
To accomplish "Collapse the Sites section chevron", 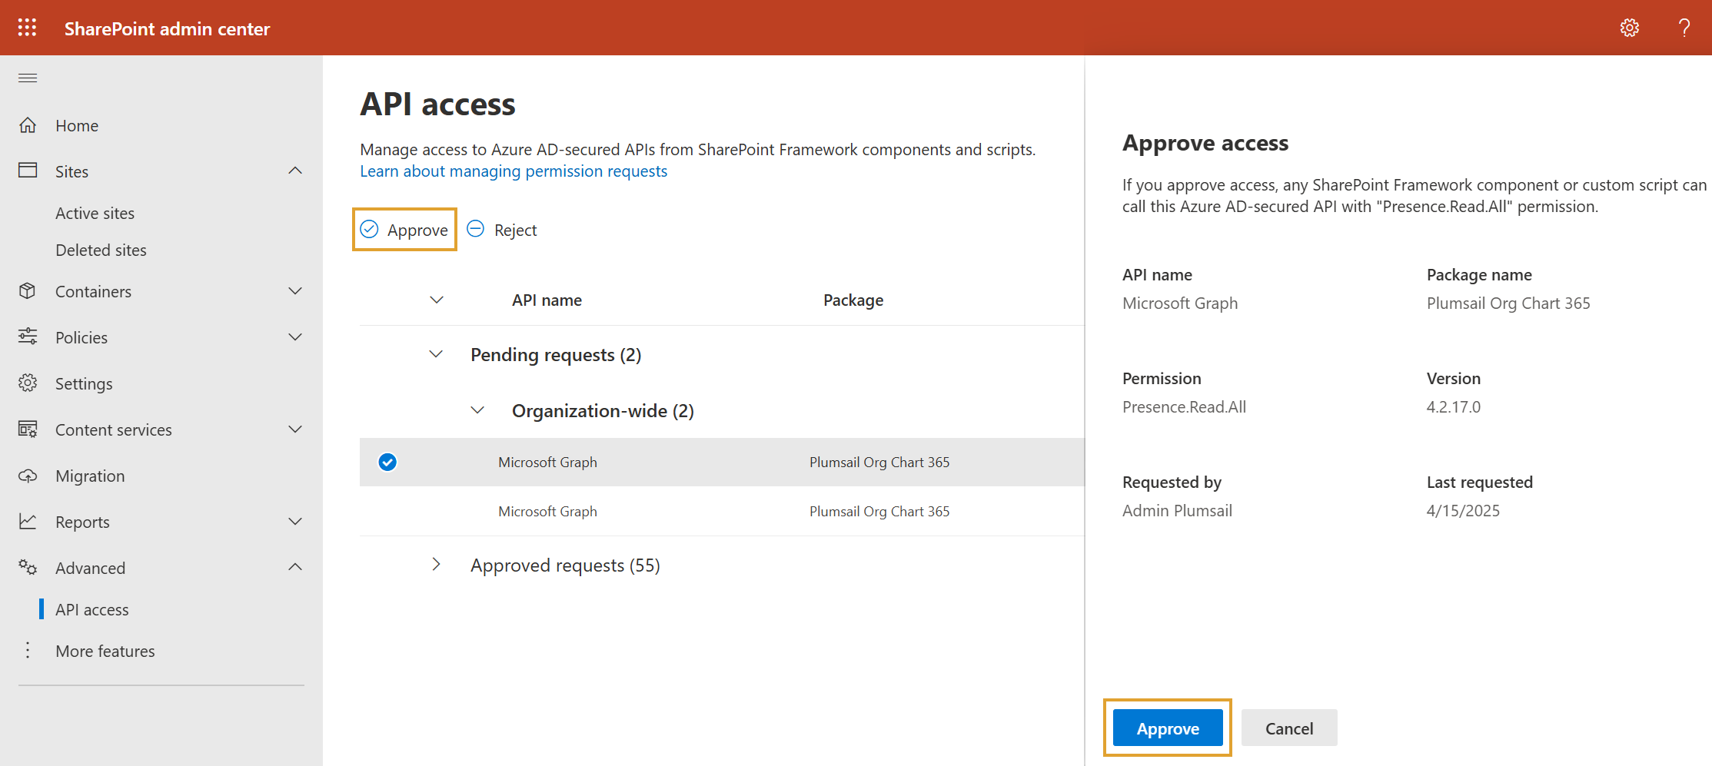I will (295, 171).
